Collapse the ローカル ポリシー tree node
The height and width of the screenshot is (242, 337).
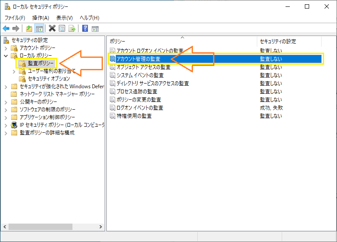(x=6, y=56)
